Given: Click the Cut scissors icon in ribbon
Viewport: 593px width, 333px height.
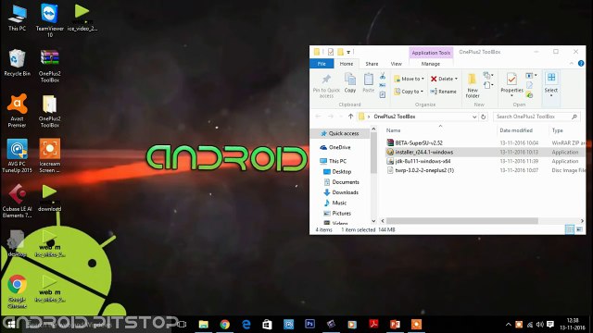Looking at the screenshot, I should click(x=383, y=76).
